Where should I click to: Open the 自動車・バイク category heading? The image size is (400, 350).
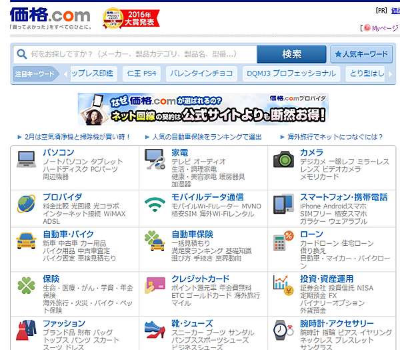point(69,234)
